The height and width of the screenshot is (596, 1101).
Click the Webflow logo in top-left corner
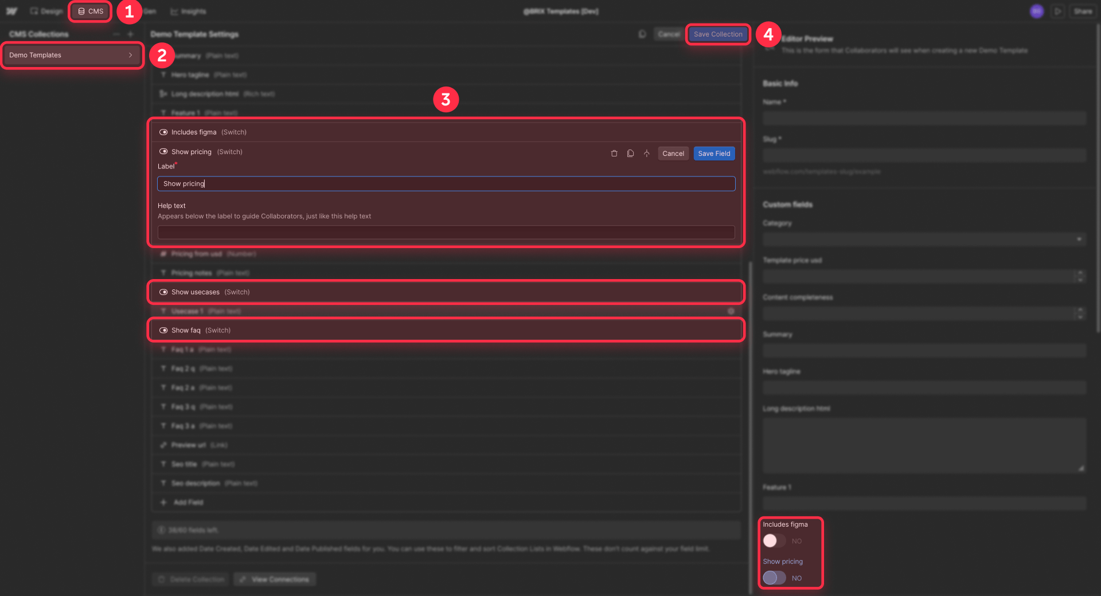pyautogui.click(x=12, y=11)
